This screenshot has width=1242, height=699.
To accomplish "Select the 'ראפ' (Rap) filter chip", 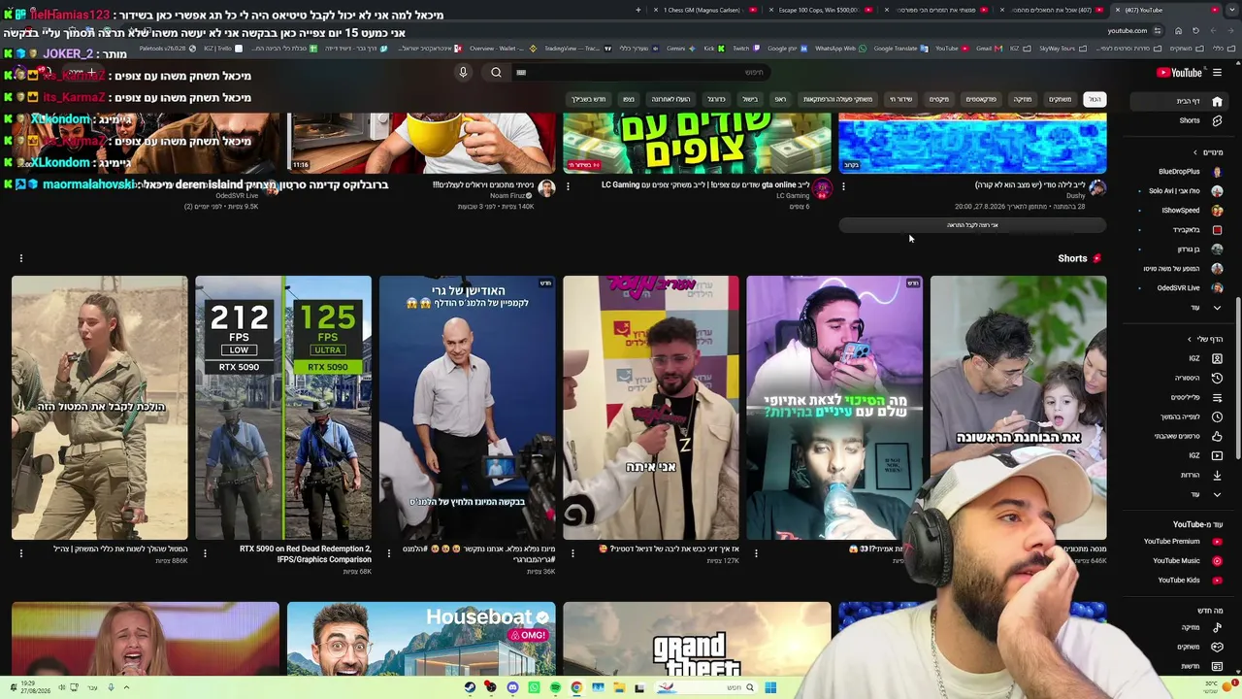I will (x=780, y=99).
